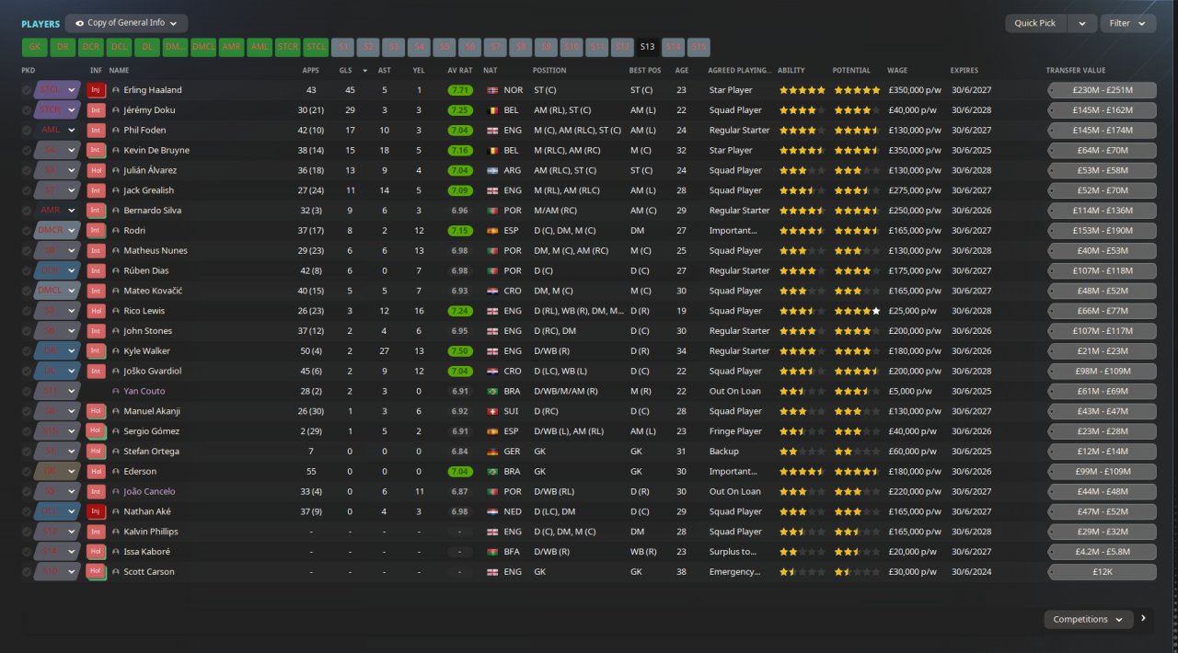
Task: Click the Int status icon beside Rodri
Action: click(x=96, y=231)
